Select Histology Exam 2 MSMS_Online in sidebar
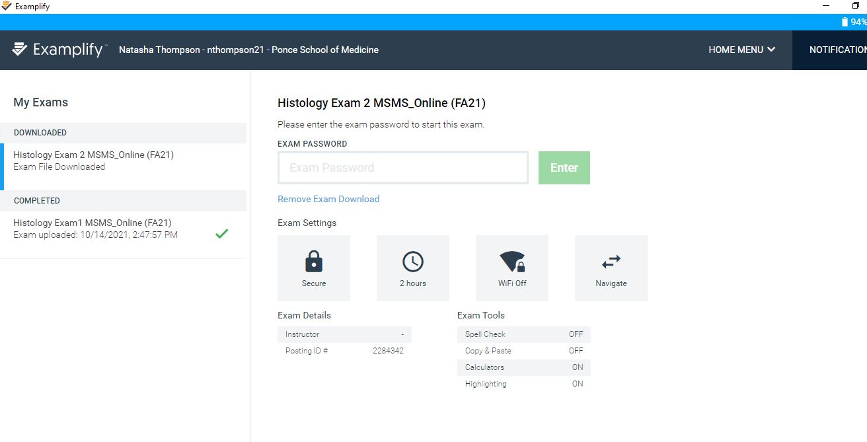 (x=123, y=161)
